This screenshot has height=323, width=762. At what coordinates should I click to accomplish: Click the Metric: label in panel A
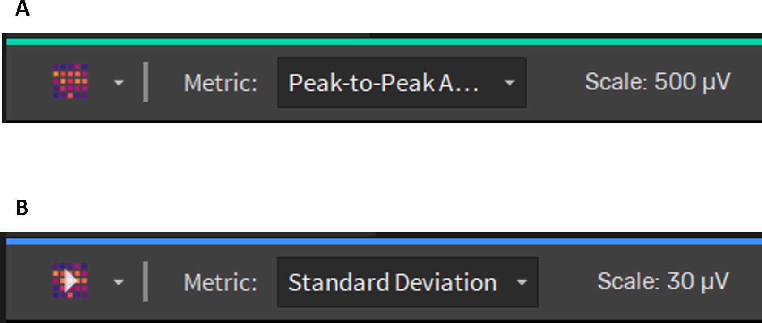pyautogui.click(x=221, y=83)
